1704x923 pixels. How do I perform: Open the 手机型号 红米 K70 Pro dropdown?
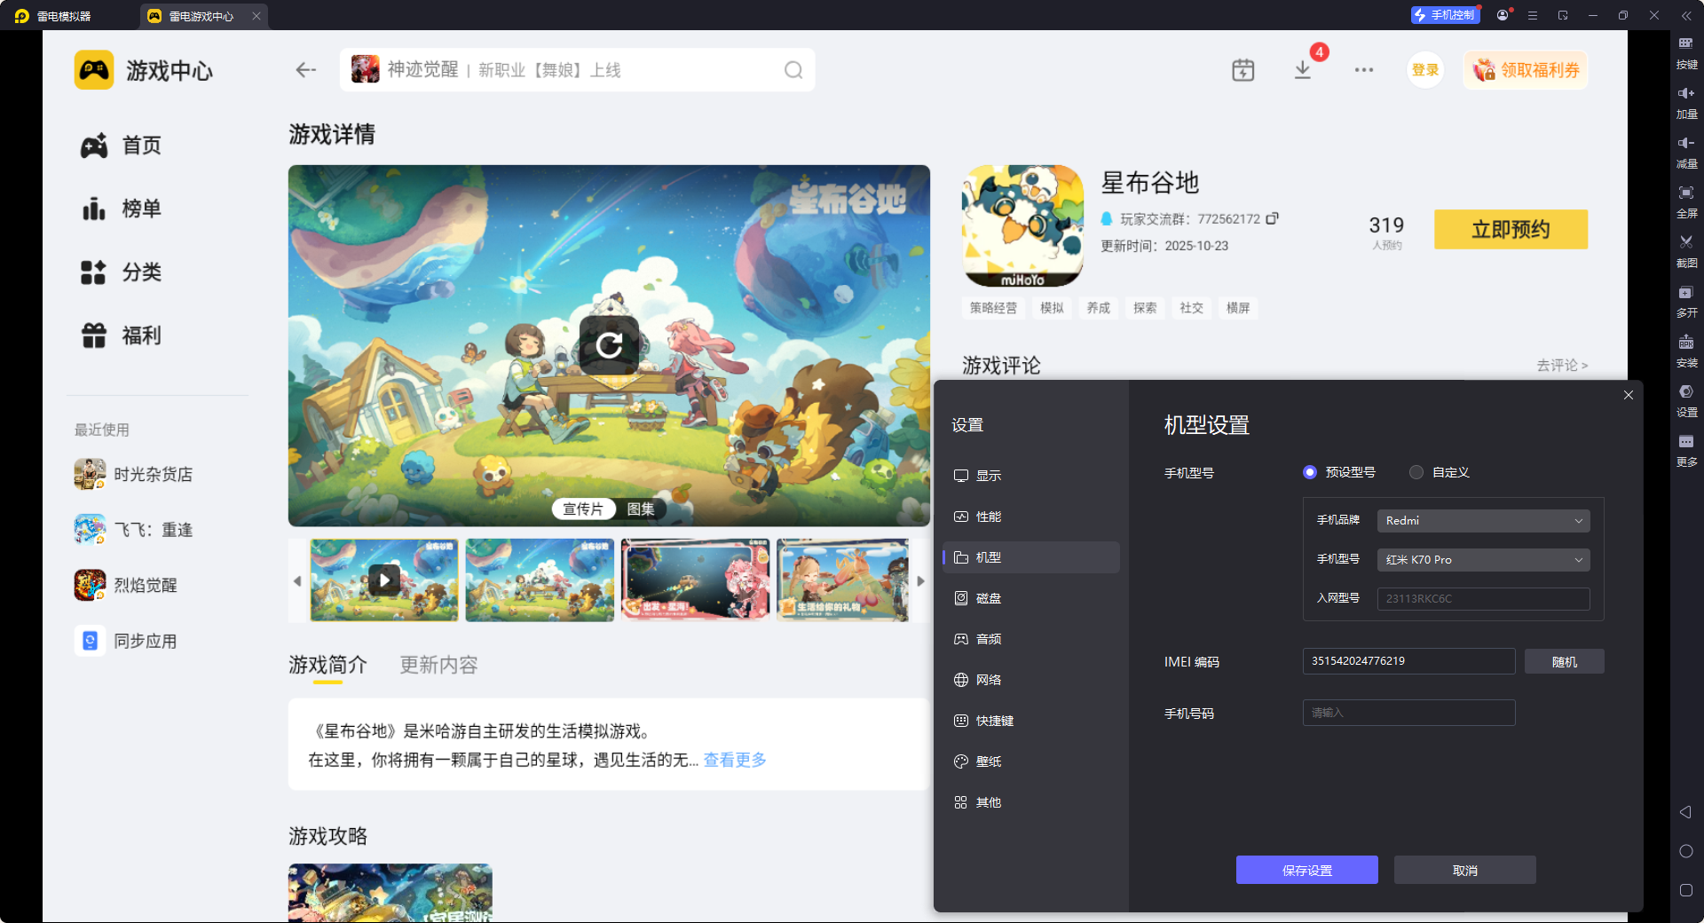point(1483,560)
